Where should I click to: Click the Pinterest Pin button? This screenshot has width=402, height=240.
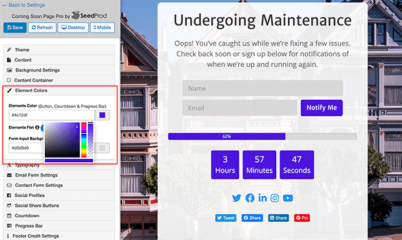pyautogui.click(x=302, y=218)
